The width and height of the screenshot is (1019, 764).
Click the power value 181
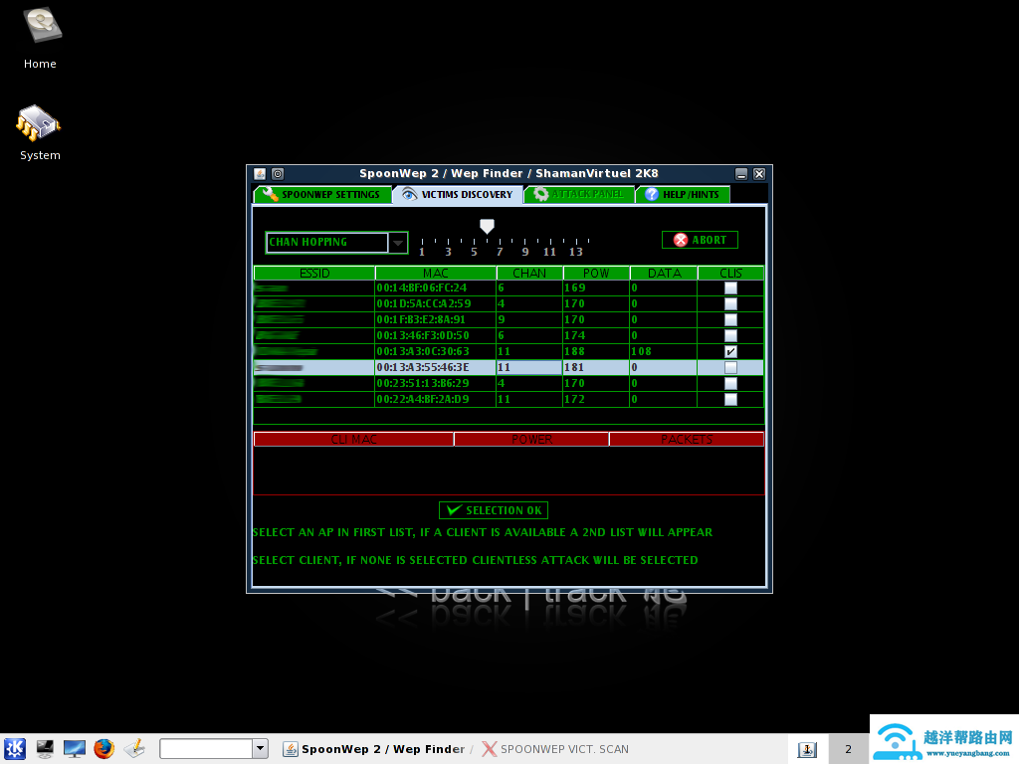pos(596,368)
